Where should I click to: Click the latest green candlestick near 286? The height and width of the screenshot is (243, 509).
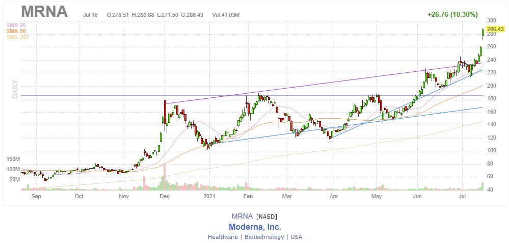click(x=483, y=33)
